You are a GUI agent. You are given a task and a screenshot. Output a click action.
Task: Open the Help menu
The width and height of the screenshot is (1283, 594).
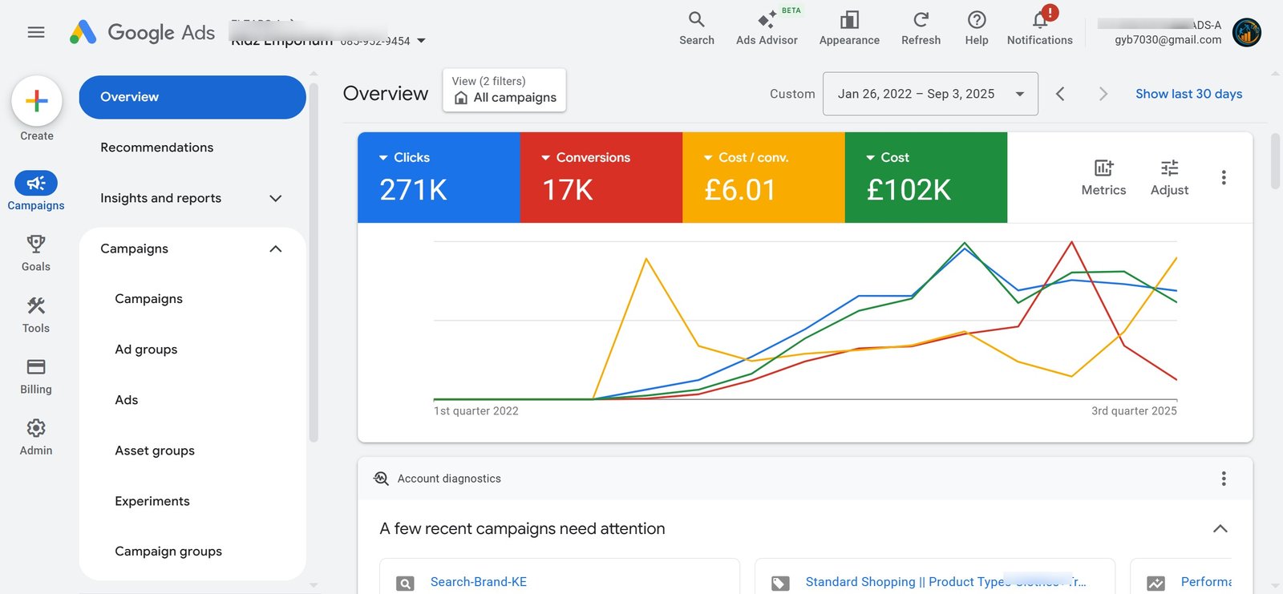(x=976, y=28)
